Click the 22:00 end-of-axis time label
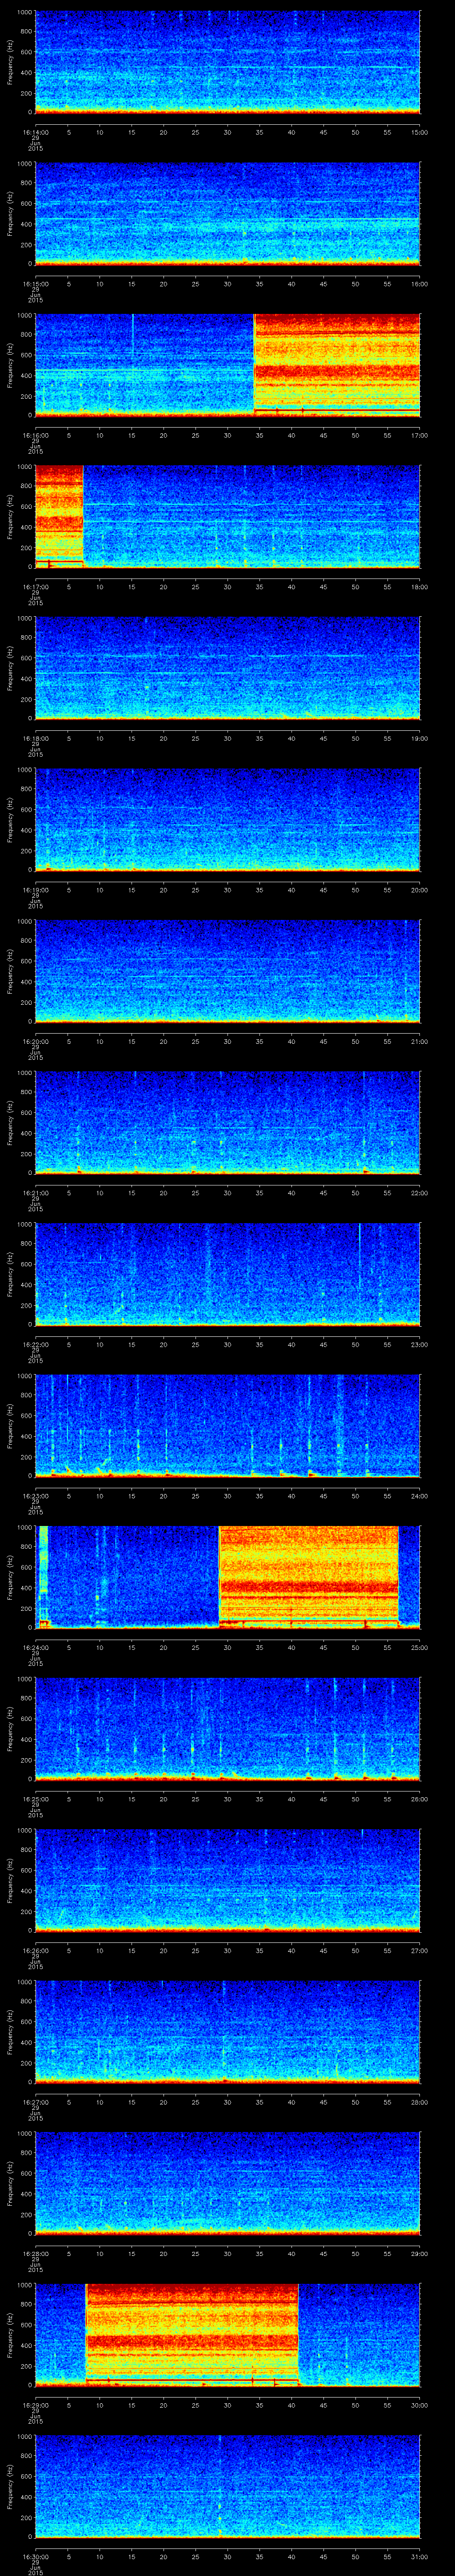The image size is (455, 2576). coord(420,1193)
